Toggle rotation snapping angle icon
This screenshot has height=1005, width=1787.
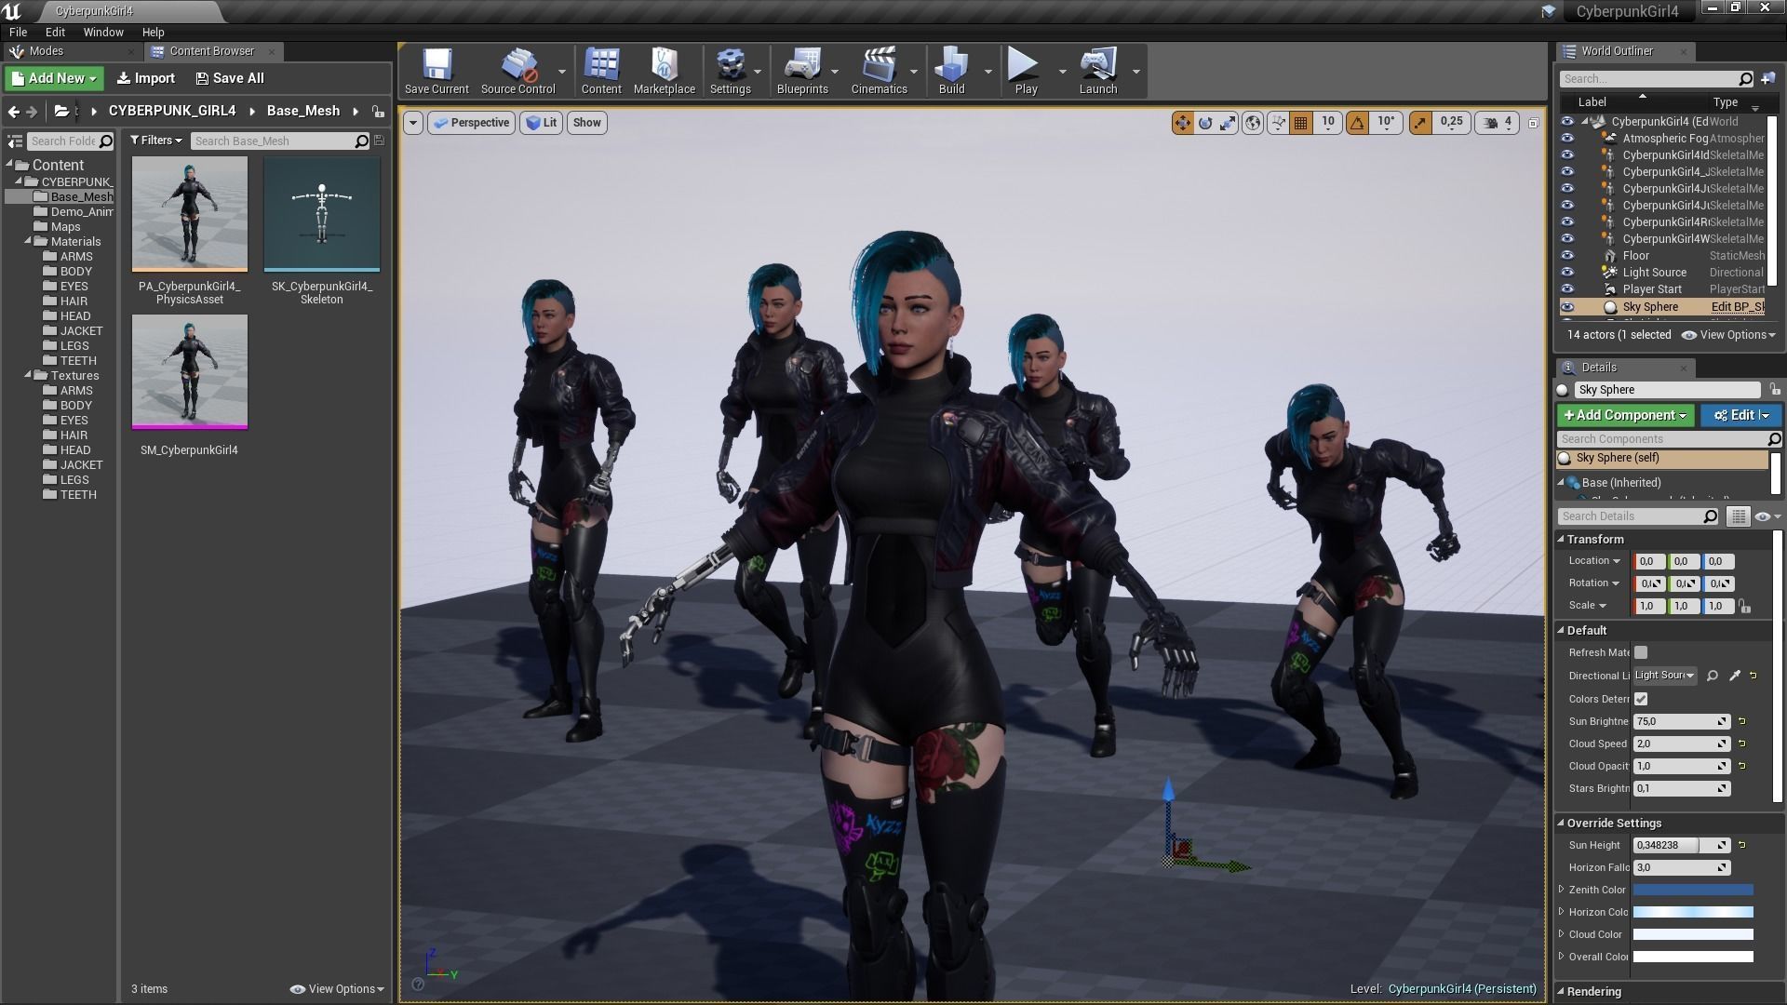tap(1357, 122)
